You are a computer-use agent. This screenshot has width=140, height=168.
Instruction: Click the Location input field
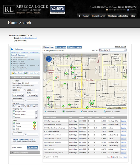point(25,83)
